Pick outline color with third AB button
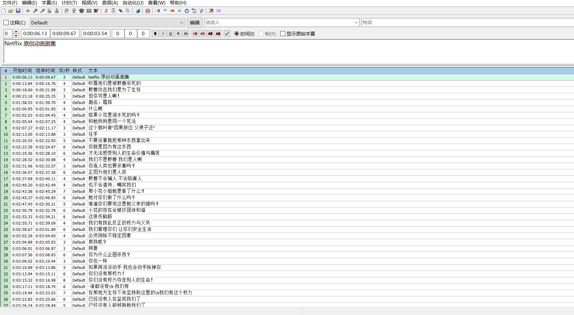 click(210, 34)
